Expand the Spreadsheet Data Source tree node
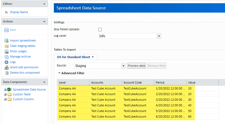This screenshot has width=225, height=124. point(5,89)
